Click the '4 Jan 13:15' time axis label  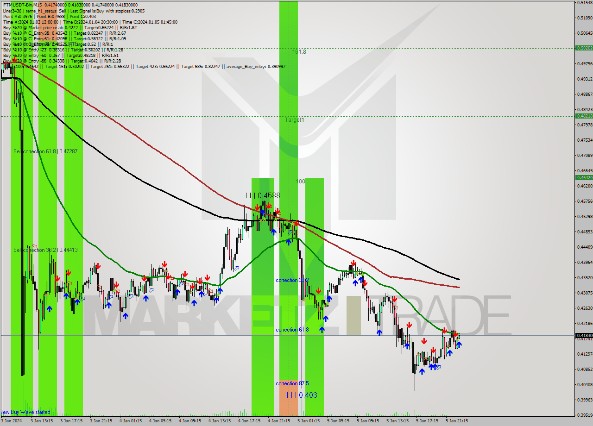219,421
